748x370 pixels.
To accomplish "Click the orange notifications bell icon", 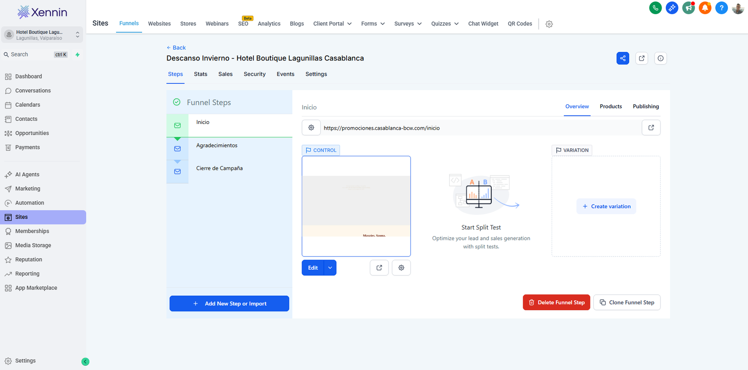I will click(705, 8).
